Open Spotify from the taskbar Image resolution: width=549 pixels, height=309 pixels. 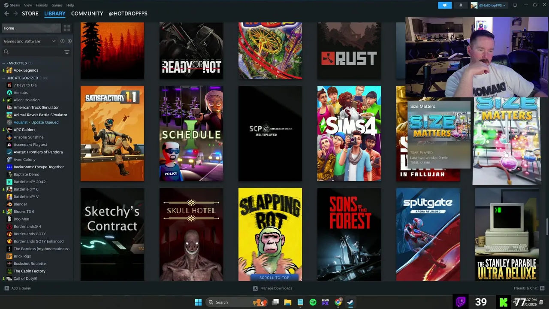[313, 302]
